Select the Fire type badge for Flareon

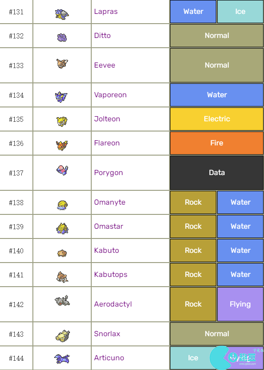[x=217, y=143]
